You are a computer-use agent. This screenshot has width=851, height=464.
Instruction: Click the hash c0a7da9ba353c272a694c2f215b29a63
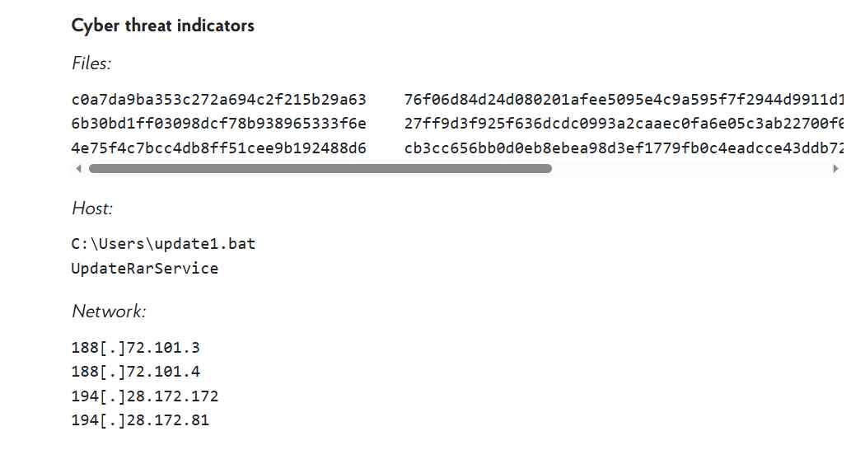[218, 100]
